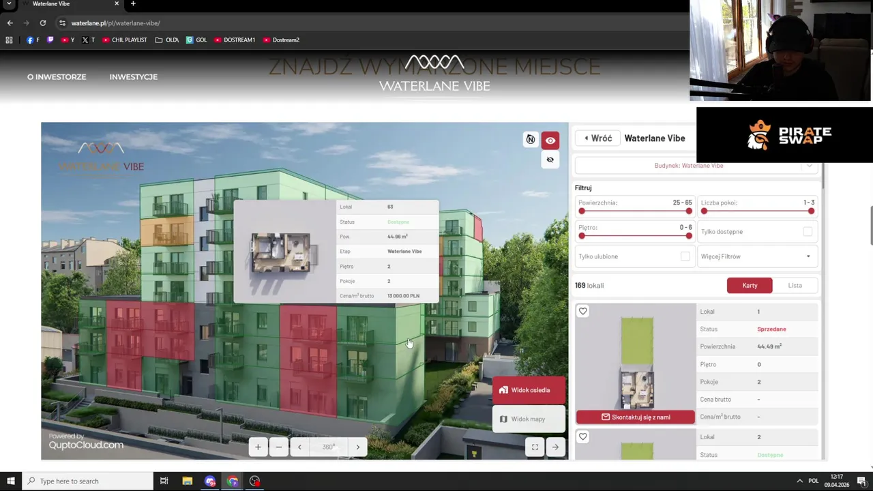Click the POL language indicator
The height and width of the screenshot is (491, 873).
[815, 481]
